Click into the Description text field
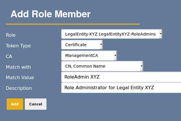Image resolution: width=181 pixels, height=121 pixels. tap(121, 88)
